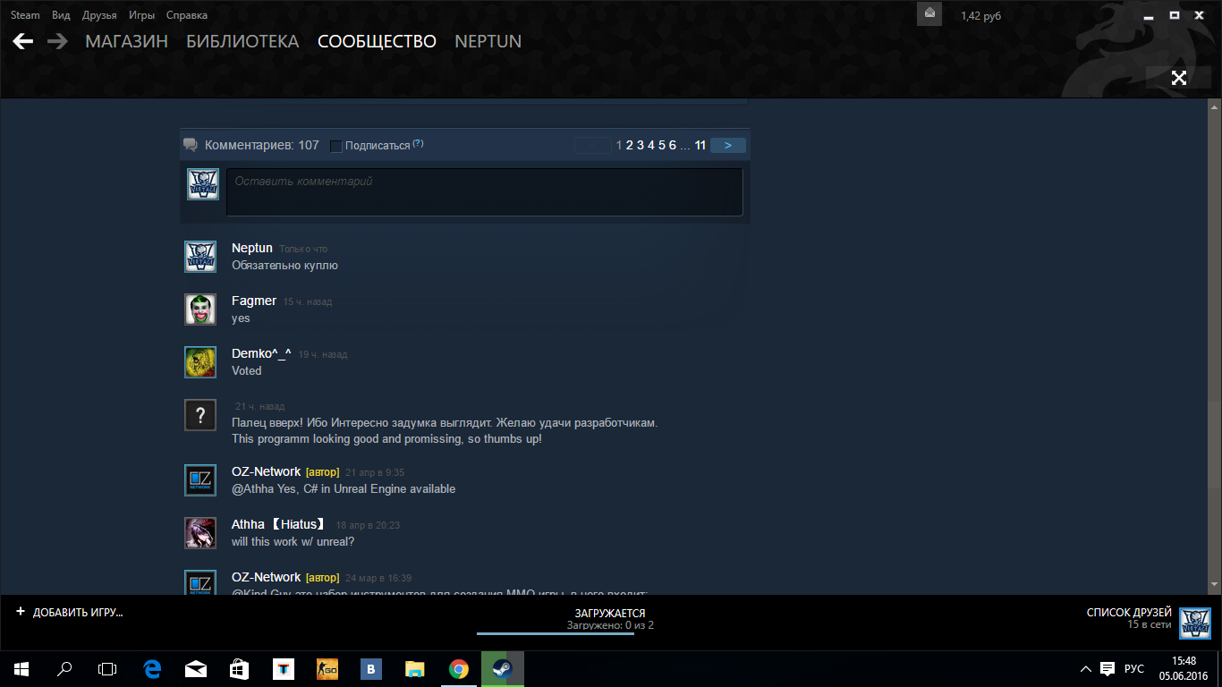The height and width of the screenshot is (687, 1222).
Task: Open Neptun's avatar on the comment
Action: click(x=200, y=257)
